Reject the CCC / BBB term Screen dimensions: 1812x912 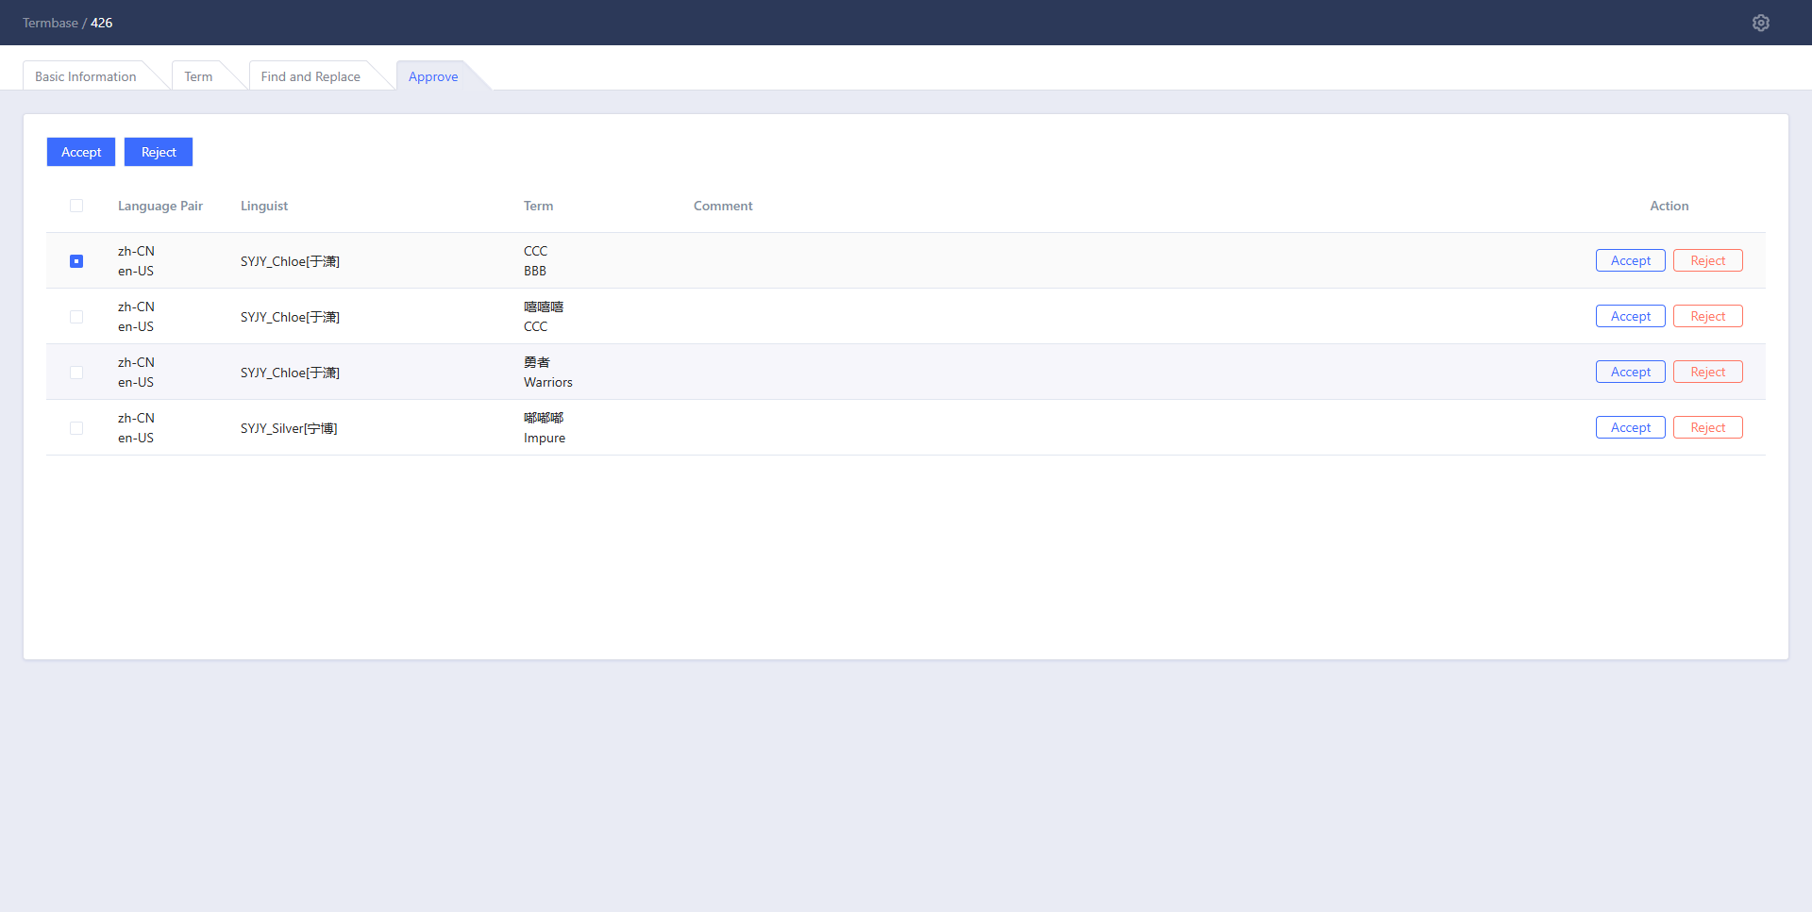[1708, 260]
